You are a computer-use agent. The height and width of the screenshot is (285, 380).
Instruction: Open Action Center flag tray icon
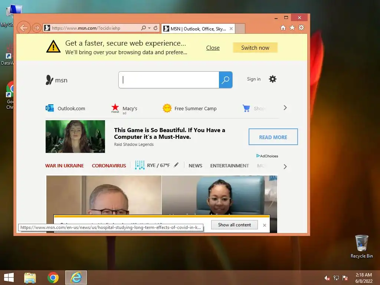[x=345, y=278]
